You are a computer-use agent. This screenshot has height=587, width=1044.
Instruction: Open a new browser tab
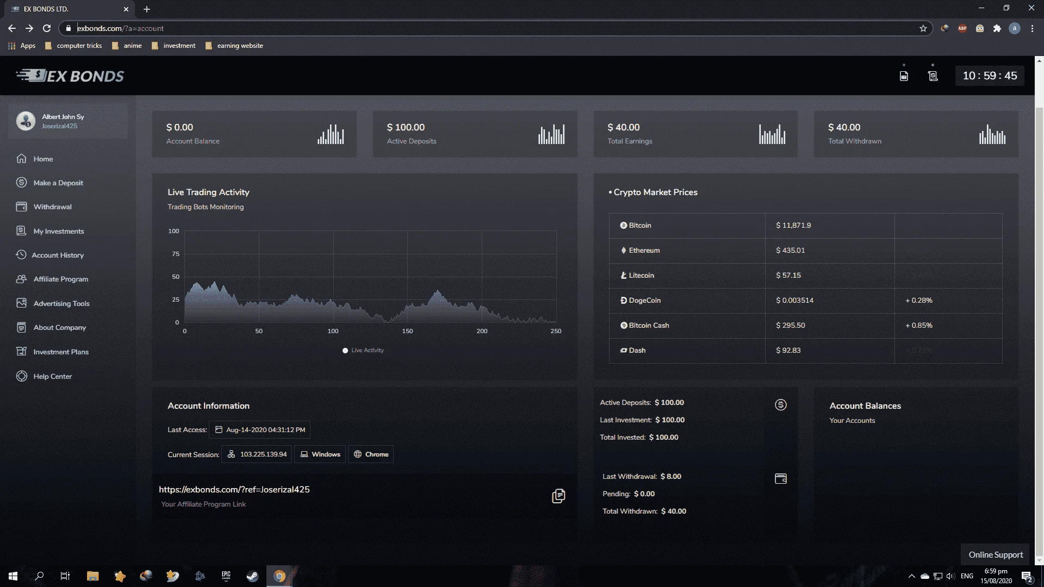point(147,9)
